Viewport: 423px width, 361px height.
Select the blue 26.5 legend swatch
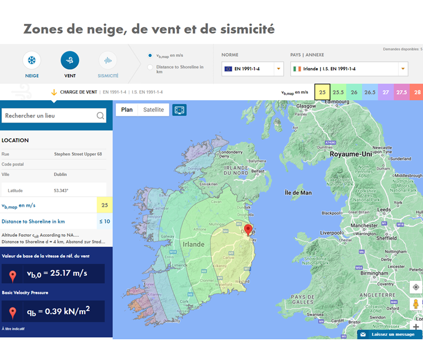point(370,92)
